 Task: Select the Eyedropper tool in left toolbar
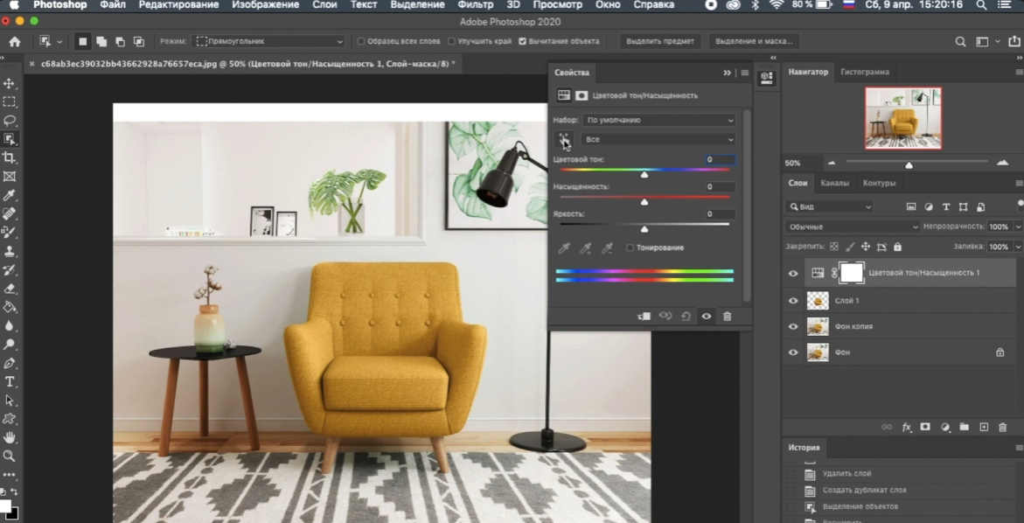click(x=9, y=195)
